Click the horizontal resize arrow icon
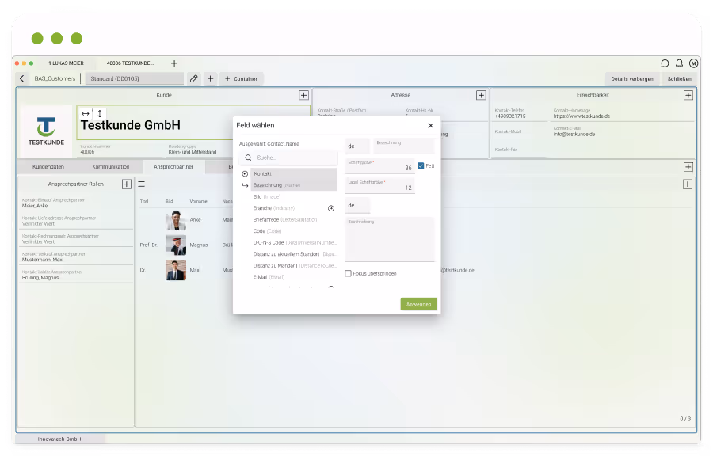 point(85,113)
